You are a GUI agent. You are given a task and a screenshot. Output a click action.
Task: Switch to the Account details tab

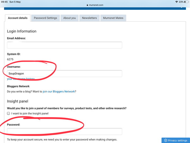[x=18, y=18]
